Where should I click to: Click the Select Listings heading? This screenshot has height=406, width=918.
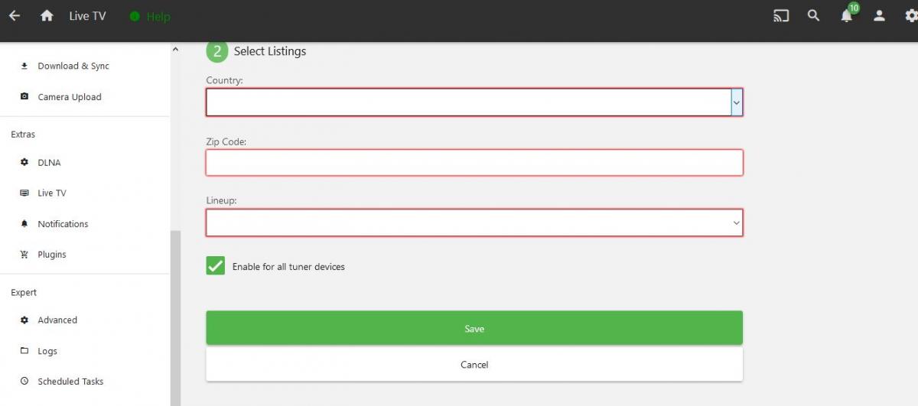tap(270, 51)
